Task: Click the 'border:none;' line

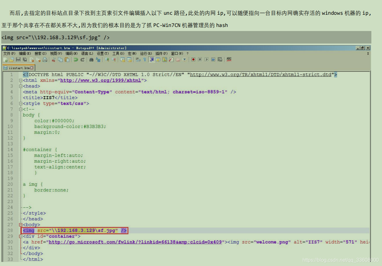Action: (x=52, y=190)
